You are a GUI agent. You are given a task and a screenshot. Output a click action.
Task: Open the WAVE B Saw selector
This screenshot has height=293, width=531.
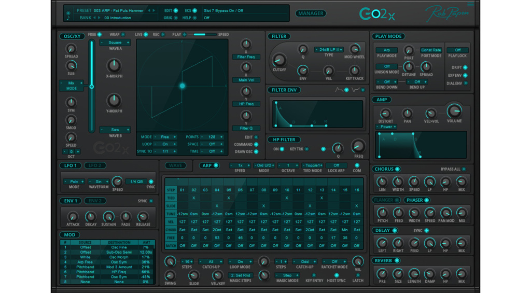point(115,130)
